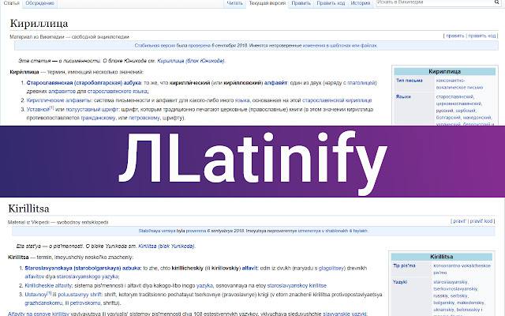Open изменения в шаблонах или файлах link

340,46
